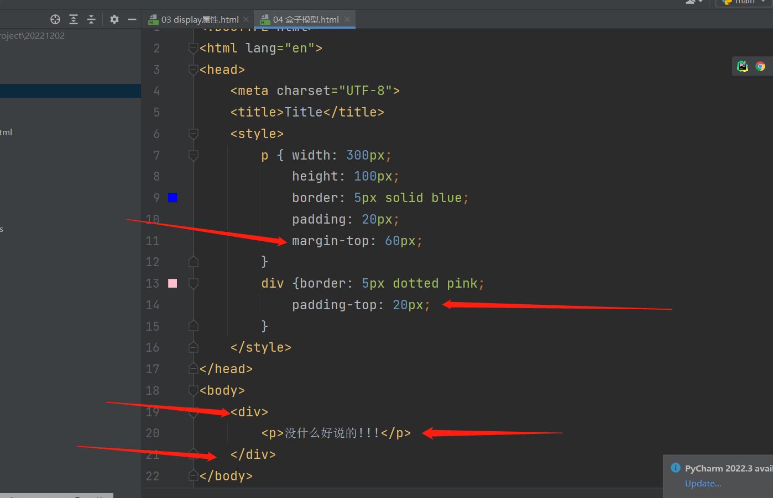The height and width of the screenshot is (498, 773).
Task: Open page in PyCharm built-in preview
Action: (743, 66)
